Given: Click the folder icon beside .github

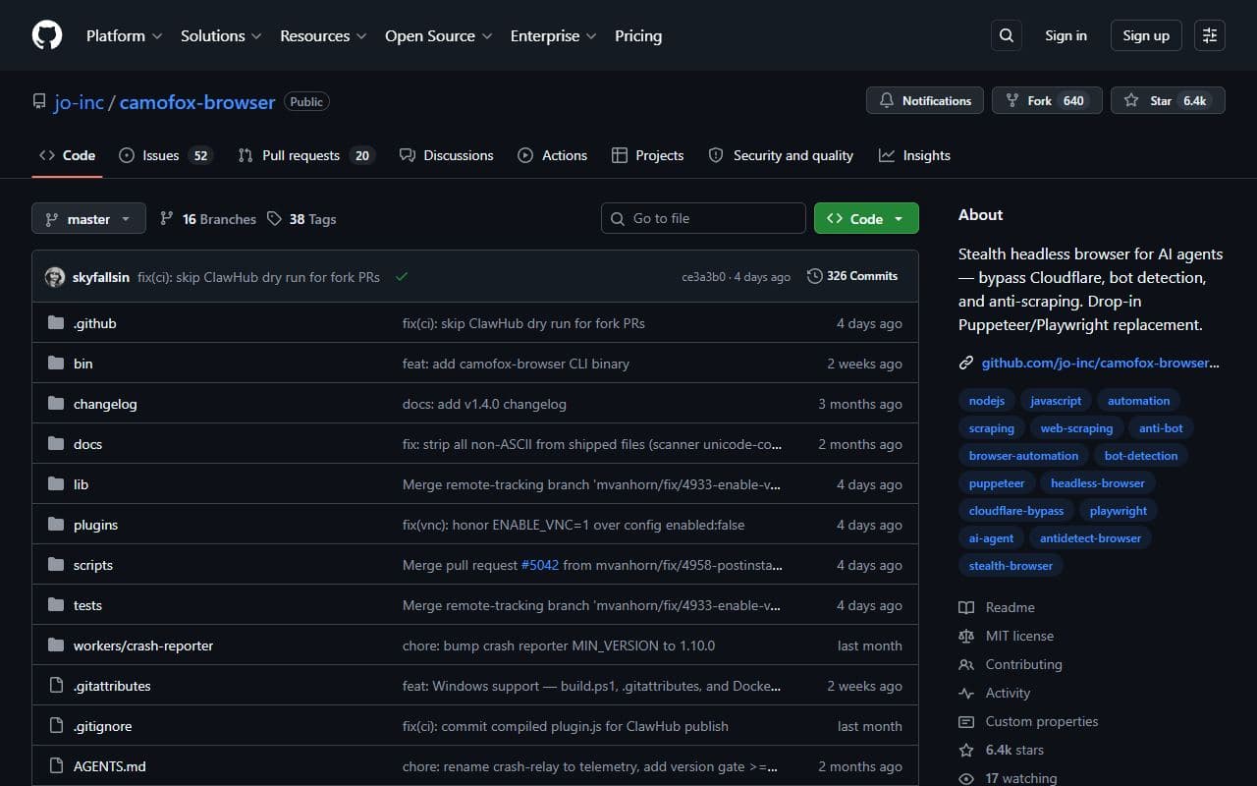Looking at the screenshot, I should point(56,323).
